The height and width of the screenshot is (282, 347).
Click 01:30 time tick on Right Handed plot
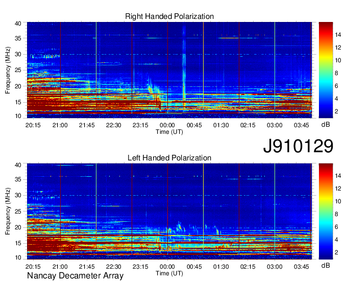[x=221, y=125]
